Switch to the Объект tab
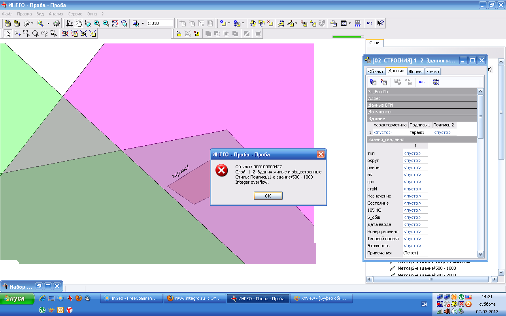The image size is (506, 316). point(376,71)
